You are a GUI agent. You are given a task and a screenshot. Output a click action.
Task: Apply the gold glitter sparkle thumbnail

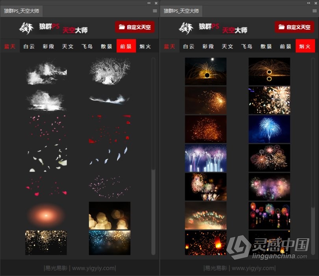point(46,243)
